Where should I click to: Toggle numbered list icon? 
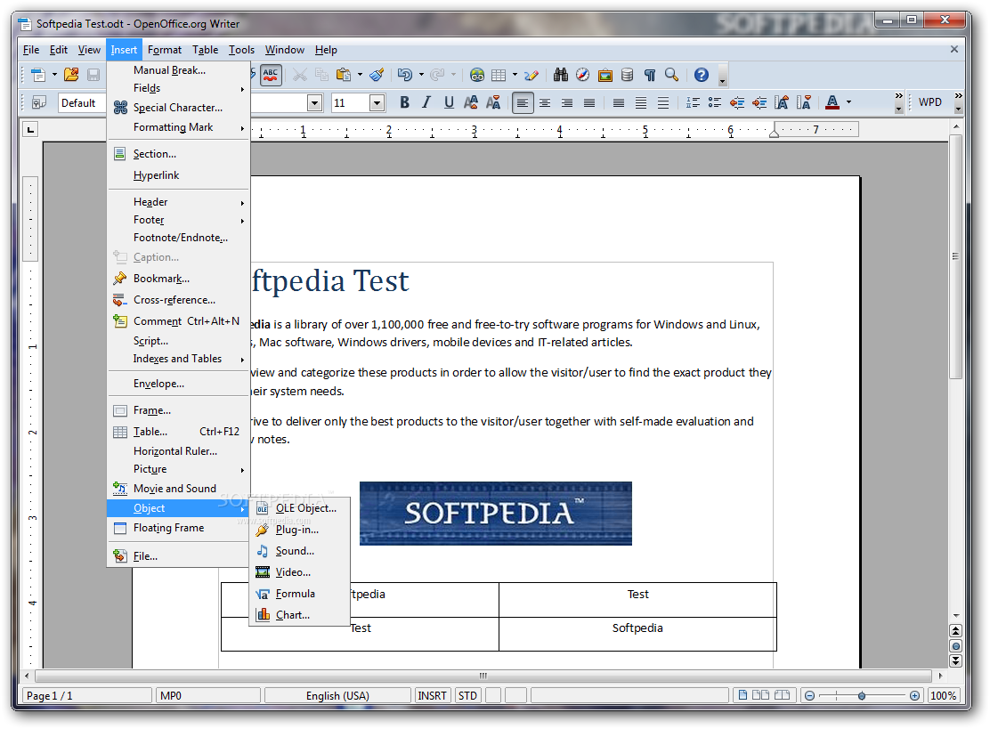693,102
